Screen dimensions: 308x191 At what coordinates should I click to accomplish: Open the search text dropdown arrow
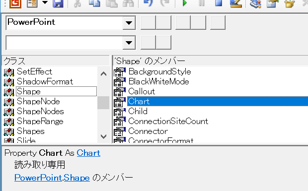(129, 43)
